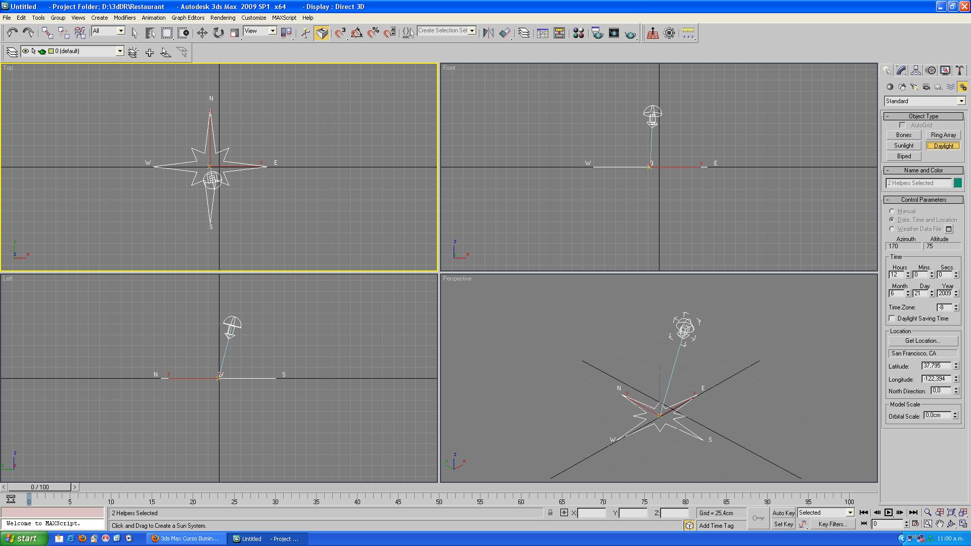Click Zoom Extents All in viewport controls
This screenshot has height=546, width=971.
click(x=963, y=513)
